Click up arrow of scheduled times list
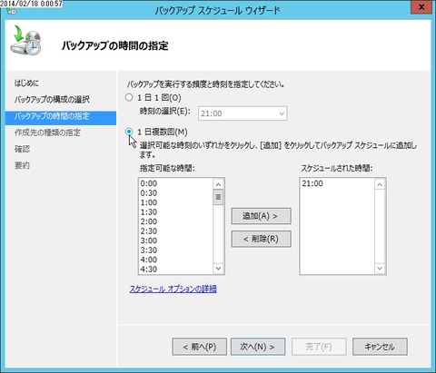Viewport: 436px width, 373px height. point(380,184)
